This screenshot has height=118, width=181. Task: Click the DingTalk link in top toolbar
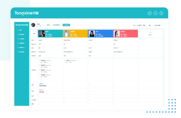click(134, 25)
